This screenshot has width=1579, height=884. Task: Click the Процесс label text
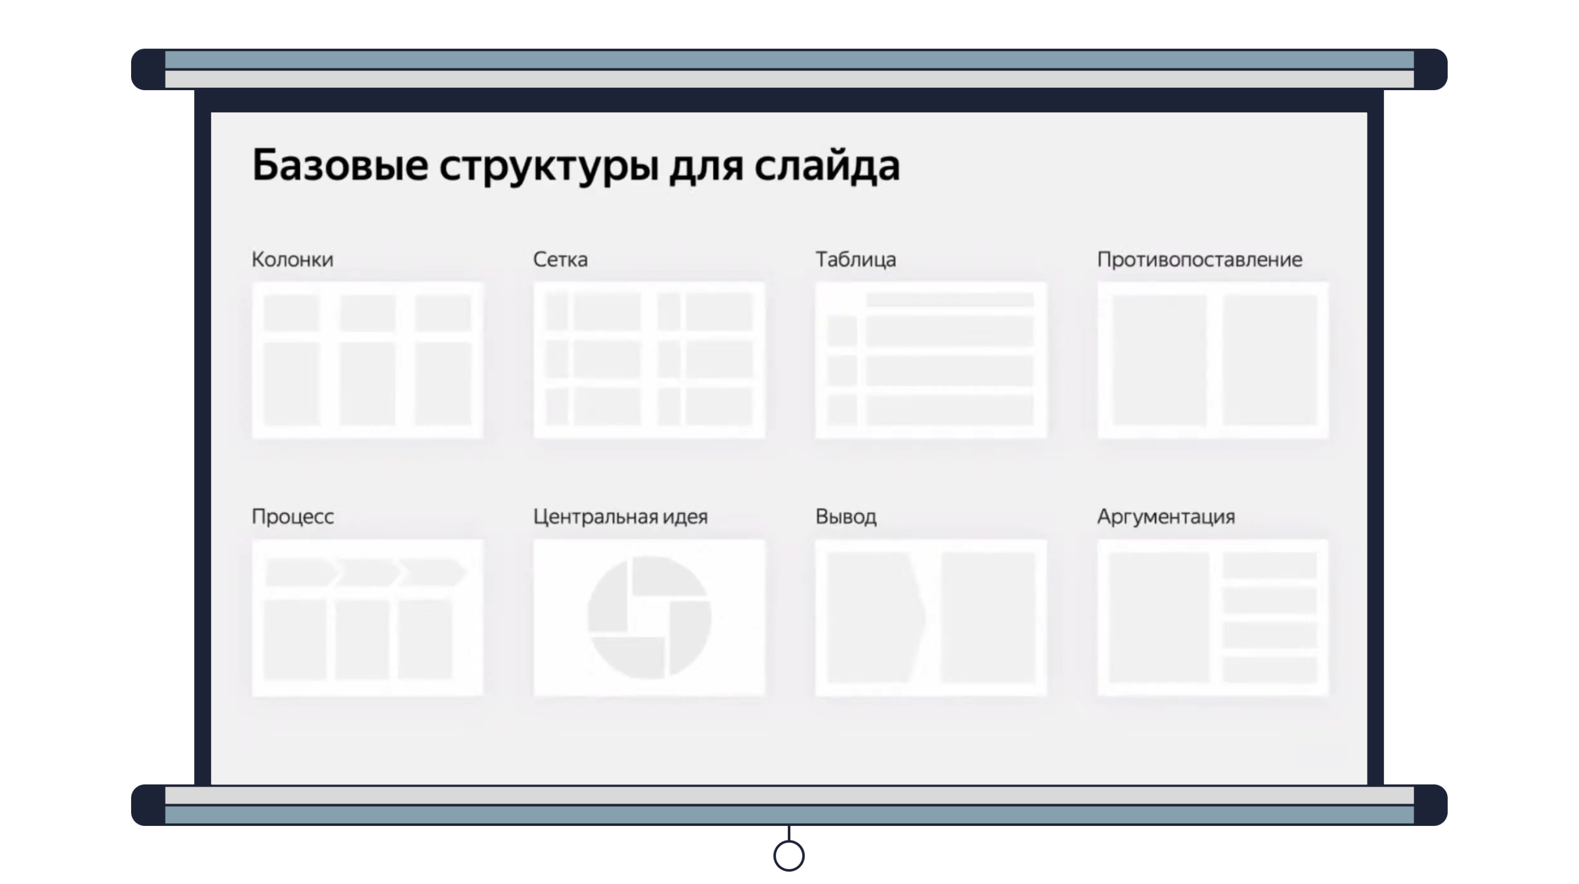(293, 517)
